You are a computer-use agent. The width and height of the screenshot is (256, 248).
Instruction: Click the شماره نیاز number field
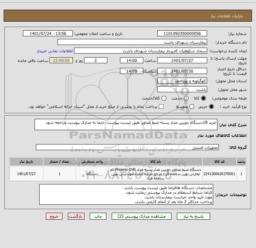click(x=182, y=33)
